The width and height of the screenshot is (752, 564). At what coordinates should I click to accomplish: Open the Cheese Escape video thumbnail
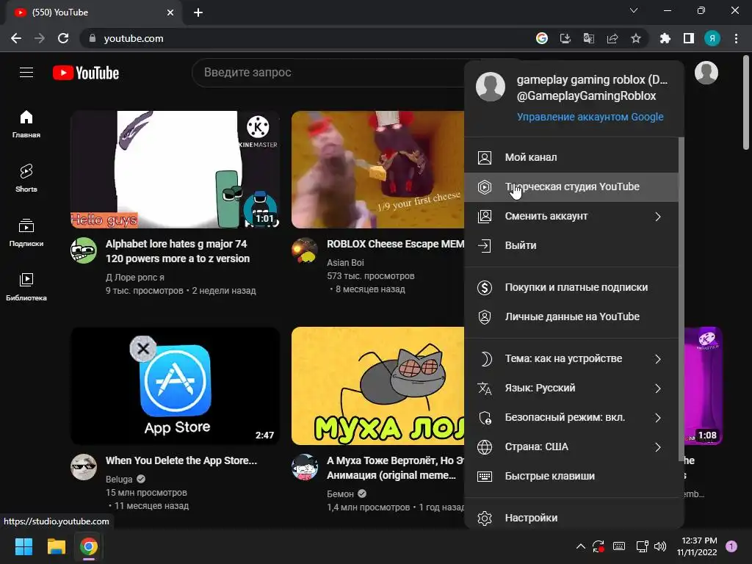pos(378,170)
